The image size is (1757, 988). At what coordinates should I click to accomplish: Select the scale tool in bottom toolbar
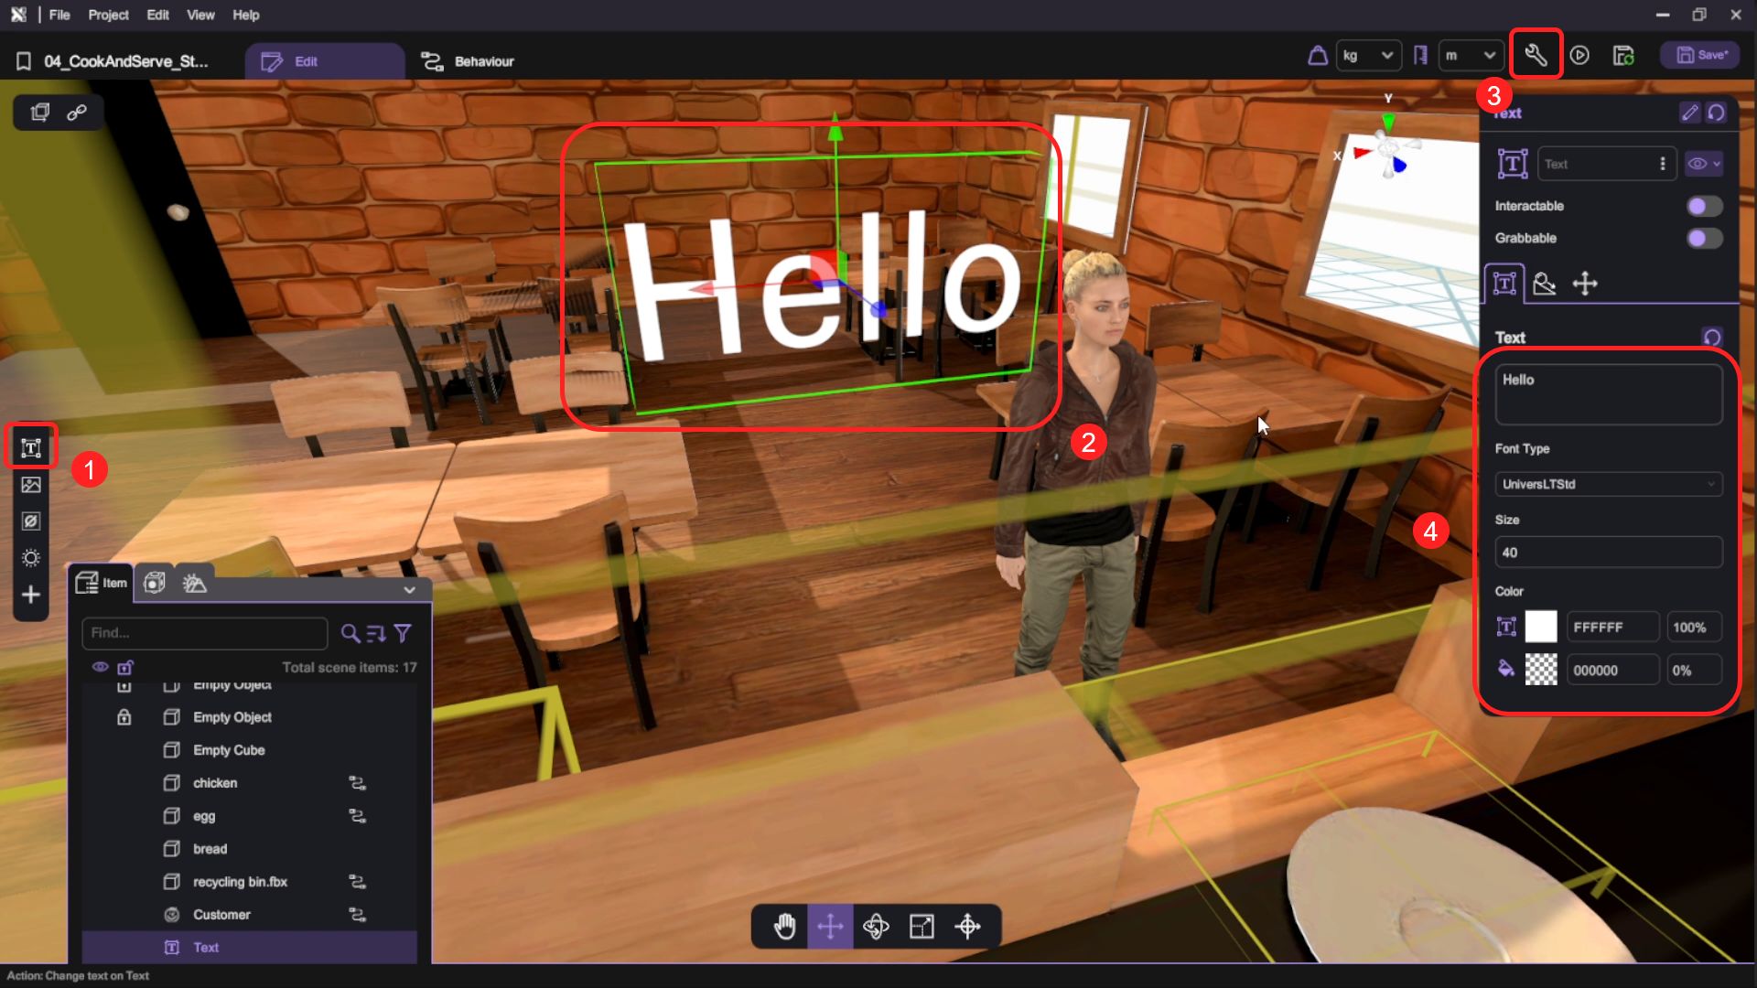[x=922, y=927]
